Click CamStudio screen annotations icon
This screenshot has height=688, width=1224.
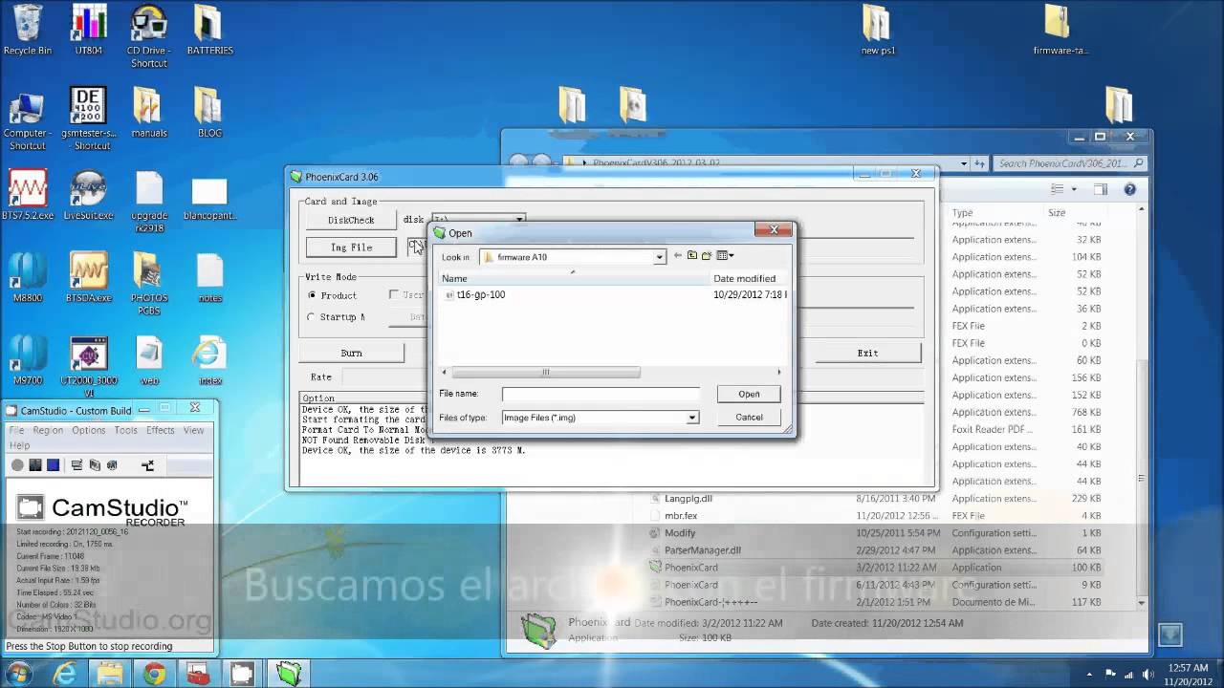coord(95,465)
